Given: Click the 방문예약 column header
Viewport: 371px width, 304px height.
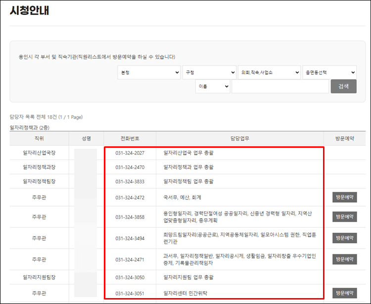Looking at the screenshot, I should coord(344,138).
